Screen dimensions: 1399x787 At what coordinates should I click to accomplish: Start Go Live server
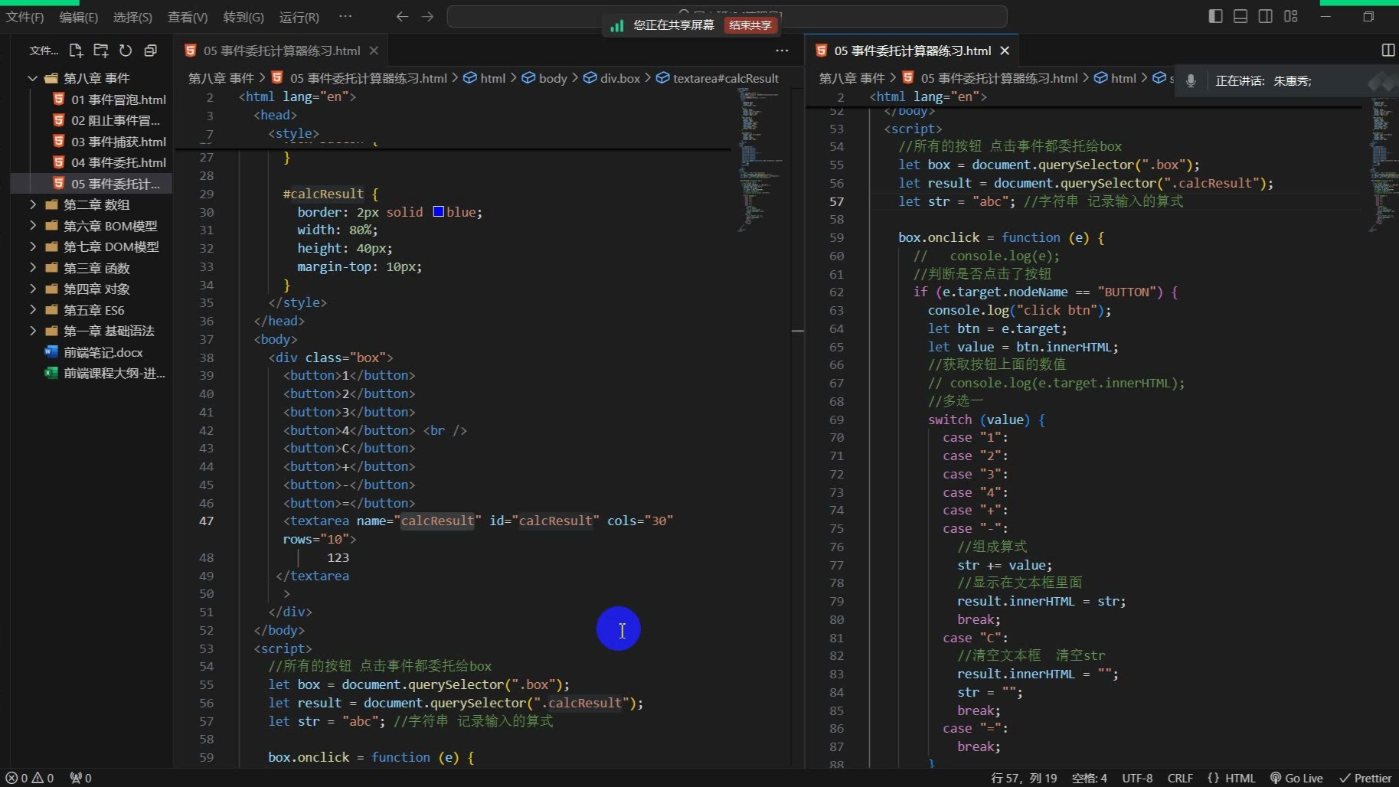pyautogui.click(x=1296, y=778)
